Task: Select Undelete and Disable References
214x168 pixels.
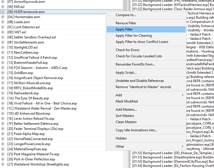Action: click(x=146, y=81)
